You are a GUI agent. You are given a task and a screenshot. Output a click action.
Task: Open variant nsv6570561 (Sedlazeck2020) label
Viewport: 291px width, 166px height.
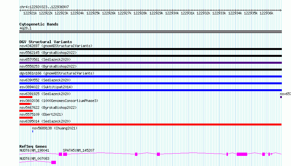(45, 59)
